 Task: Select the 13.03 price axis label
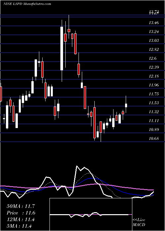[154, 40]
